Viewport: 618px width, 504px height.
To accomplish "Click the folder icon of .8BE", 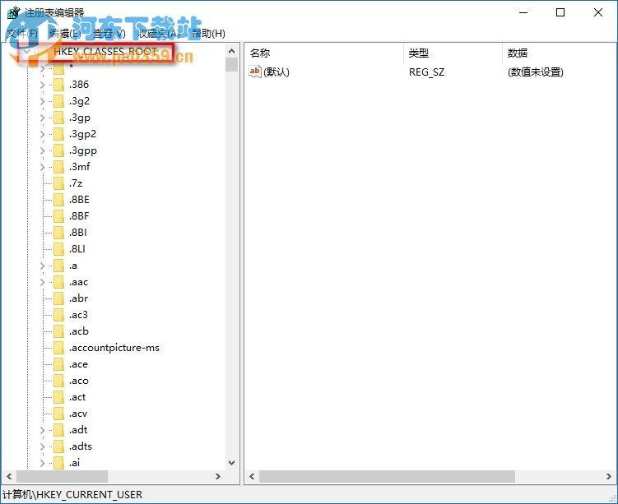I will (x=58, y=200).
